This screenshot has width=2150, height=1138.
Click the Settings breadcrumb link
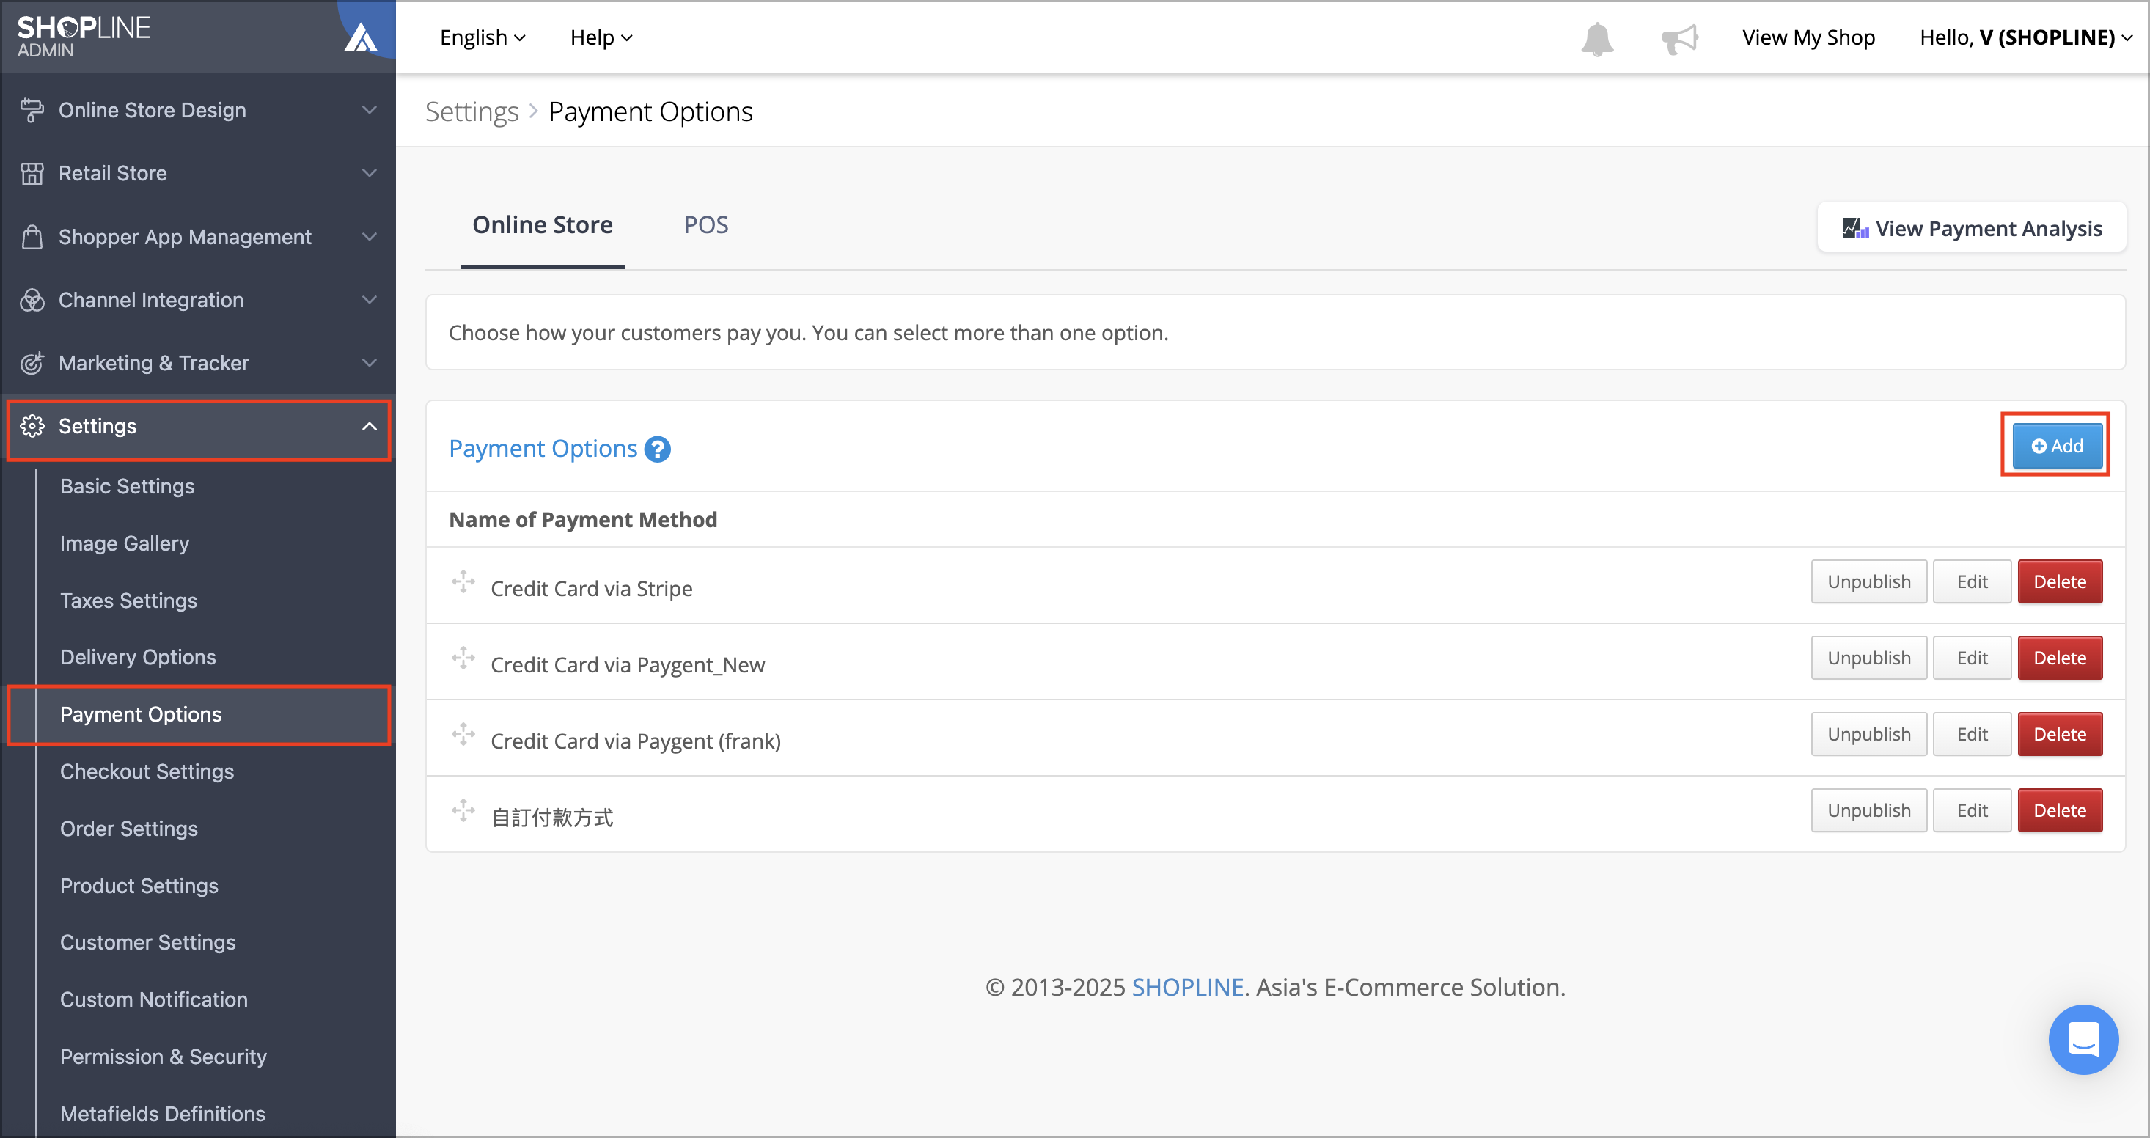472,111
